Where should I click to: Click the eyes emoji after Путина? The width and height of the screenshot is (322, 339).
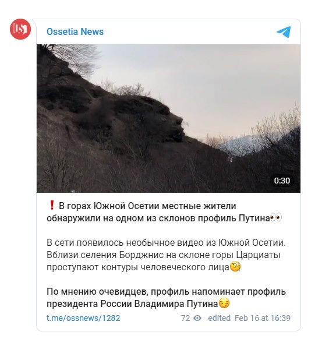tap(276, 217)
